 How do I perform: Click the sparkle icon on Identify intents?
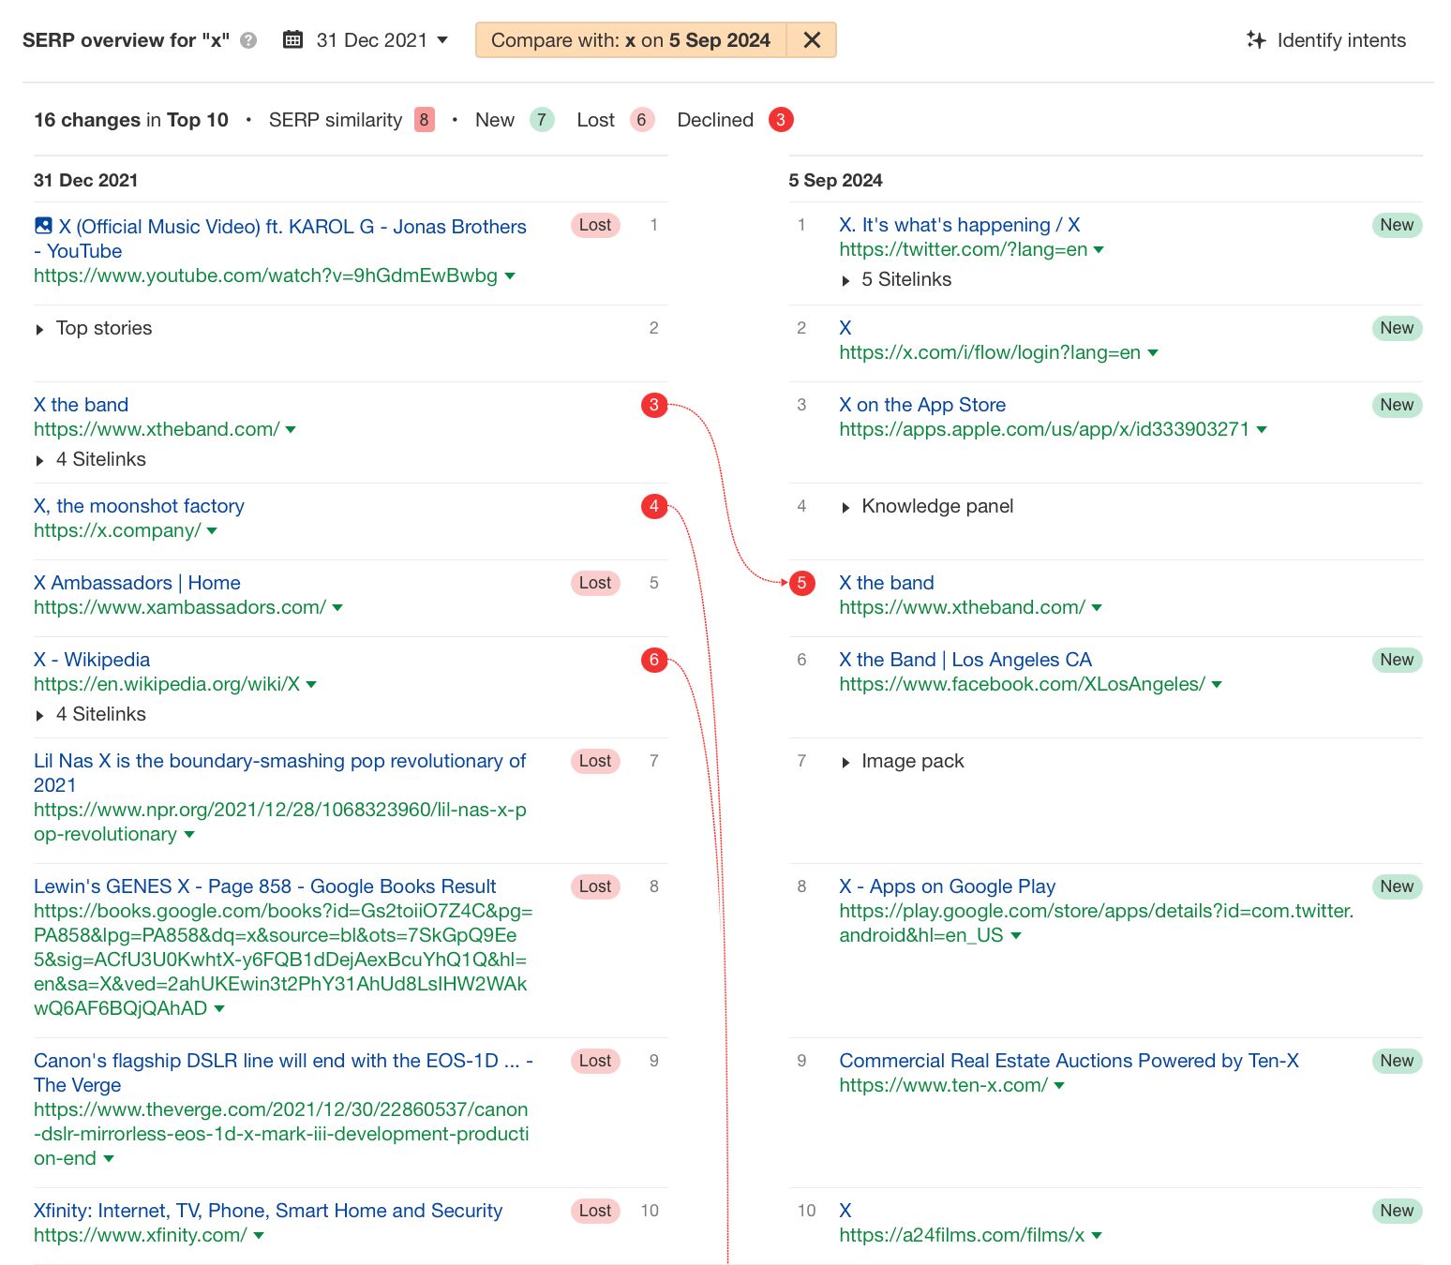pos(1254,39)
